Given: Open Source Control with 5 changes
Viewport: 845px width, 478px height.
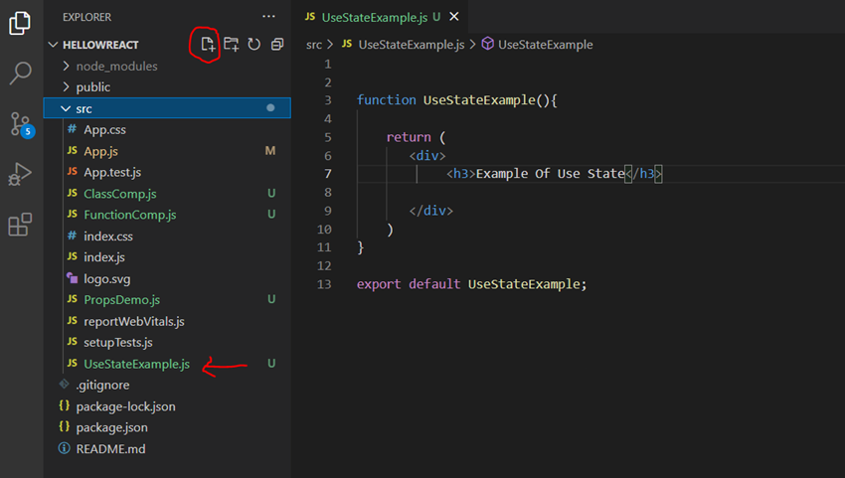Looking at the screenshot, I should tap(22, 124).
